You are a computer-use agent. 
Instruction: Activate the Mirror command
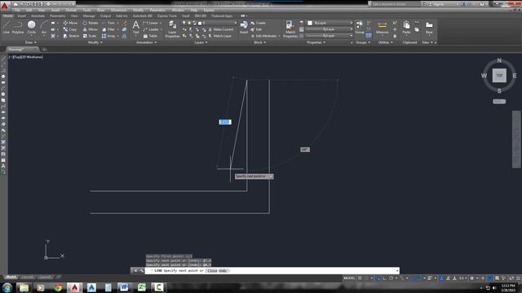coord(91,29)
